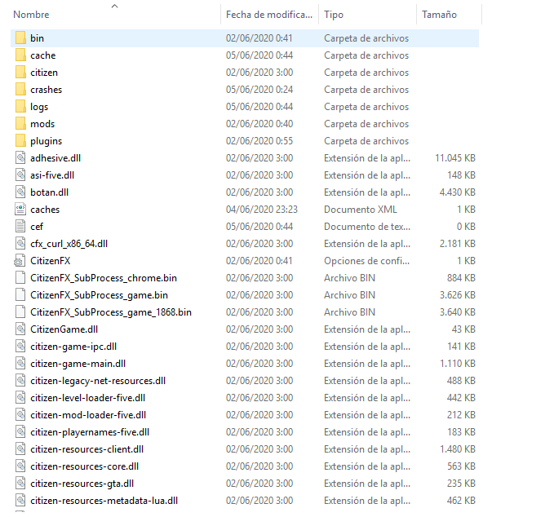Select the mods folder icon
This screenshot has height=517, width=554.
(x=20, y=124)
